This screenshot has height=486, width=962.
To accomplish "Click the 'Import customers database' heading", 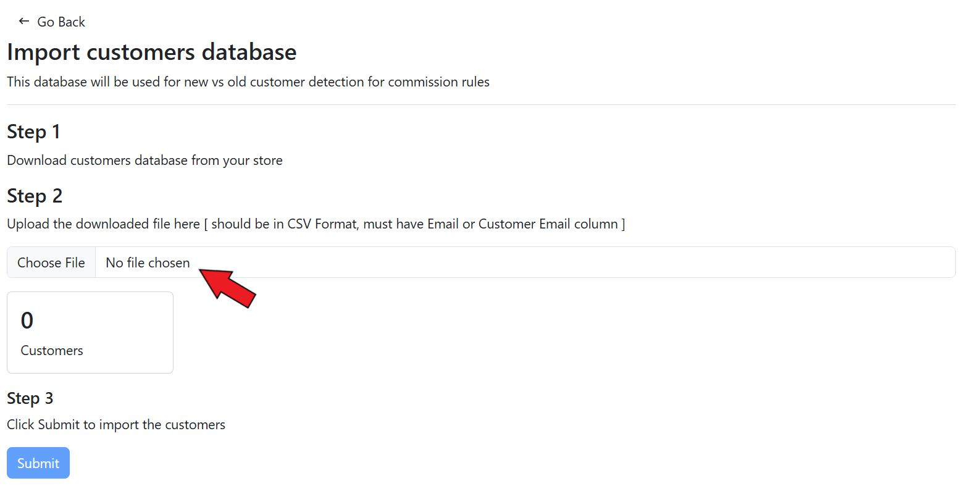I will [x=152, y=52].
